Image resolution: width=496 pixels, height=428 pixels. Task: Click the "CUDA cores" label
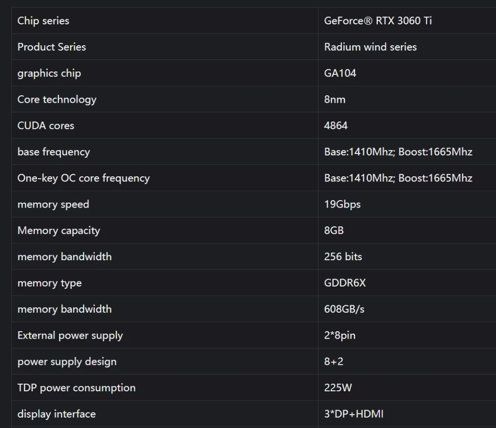[46, 126]
